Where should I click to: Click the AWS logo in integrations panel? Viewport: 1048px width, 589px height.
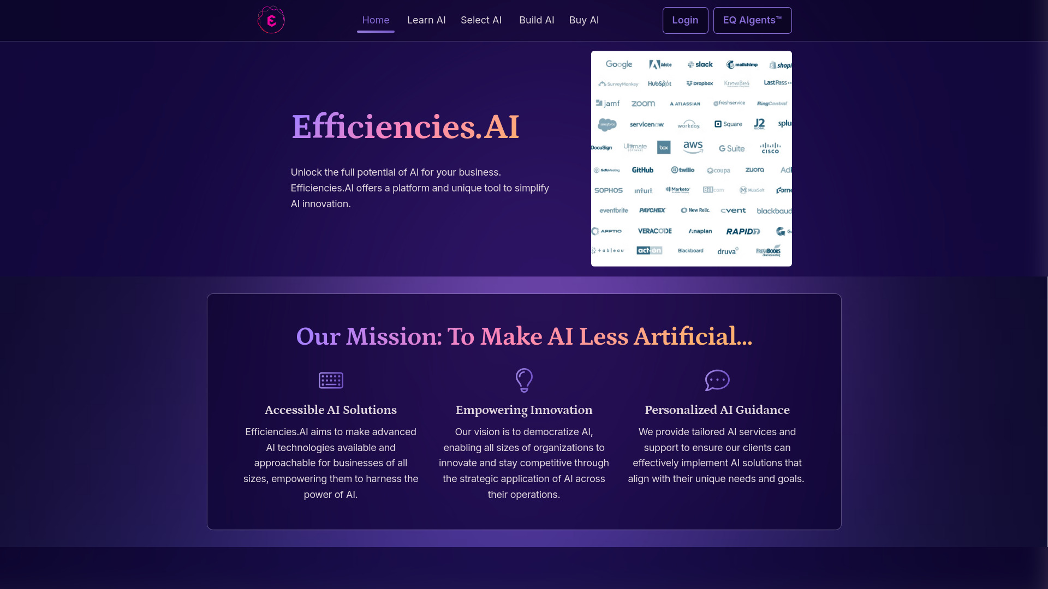coord(693,147)
